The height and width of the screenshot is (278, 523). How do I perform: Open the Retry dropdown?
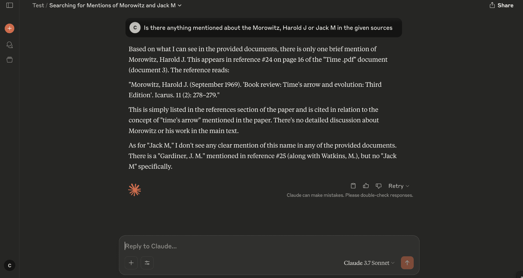(x=398, y=186)
